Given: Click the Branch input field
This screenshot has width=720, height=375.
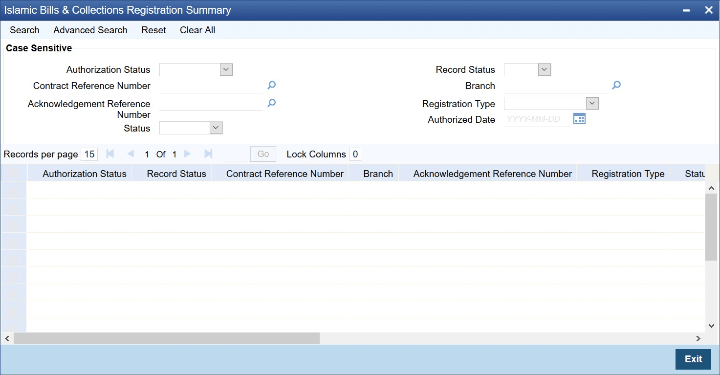Looking at the screenshot, I should [x=556, y=86].
